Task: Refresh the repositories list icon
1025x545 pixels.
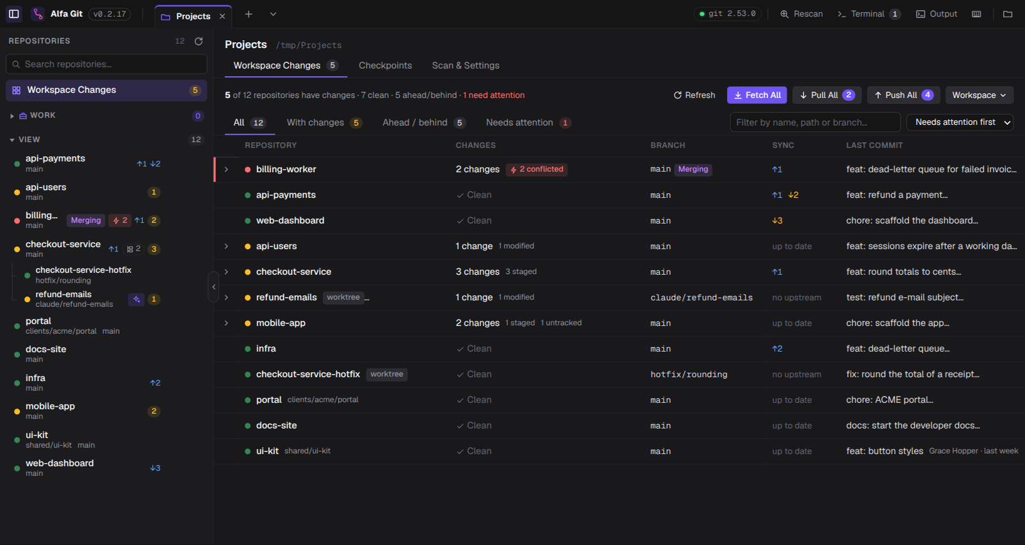Action: pos(199,41)
